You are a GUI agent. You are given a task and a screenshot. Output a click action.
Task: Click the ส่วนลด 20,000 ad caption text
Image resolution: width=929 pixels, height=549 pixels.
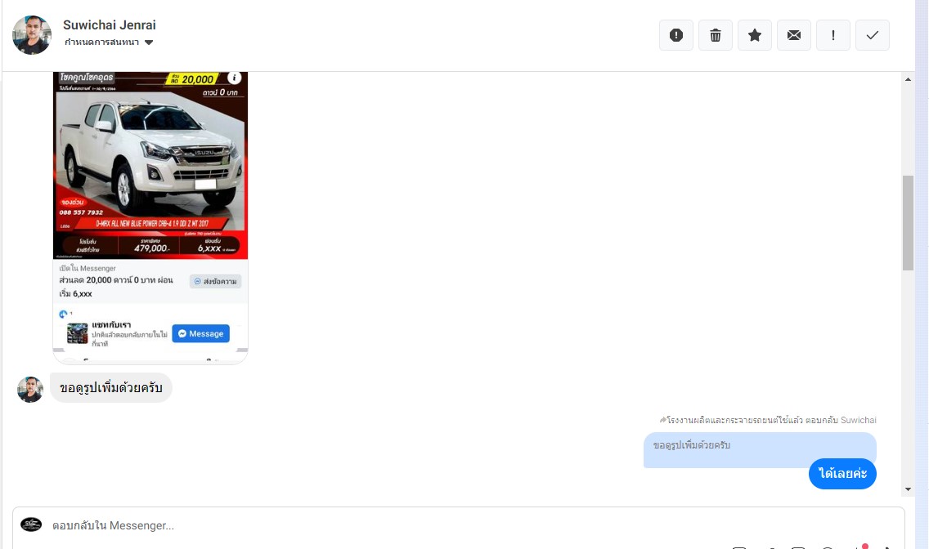click(116, 286)
